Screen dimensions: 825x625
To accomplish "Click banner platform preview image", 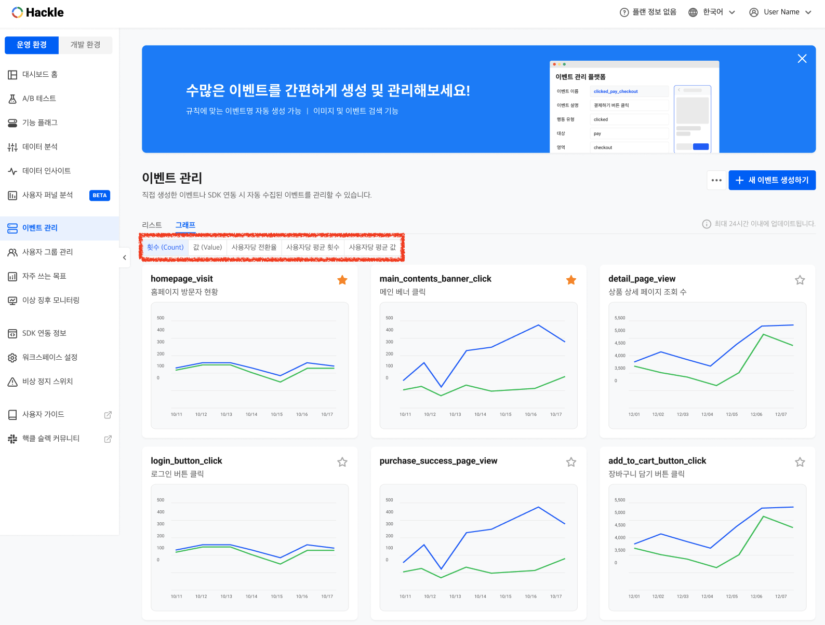I will 634,107.
